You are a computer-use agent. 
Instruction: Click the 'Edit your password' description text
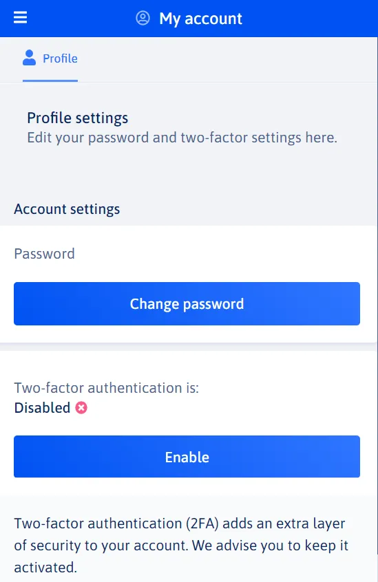182,138
